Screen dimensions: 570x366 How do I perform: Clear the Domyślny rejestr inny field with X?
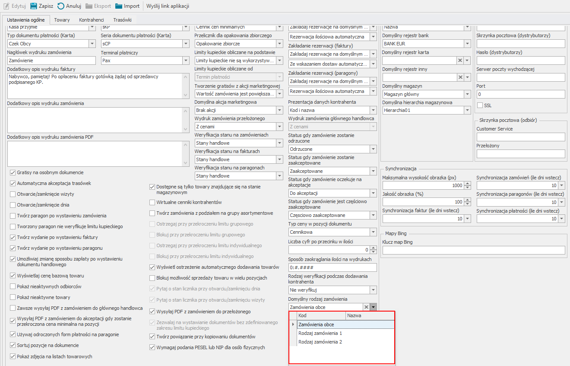pyautogui.click(x=460, y=77)
